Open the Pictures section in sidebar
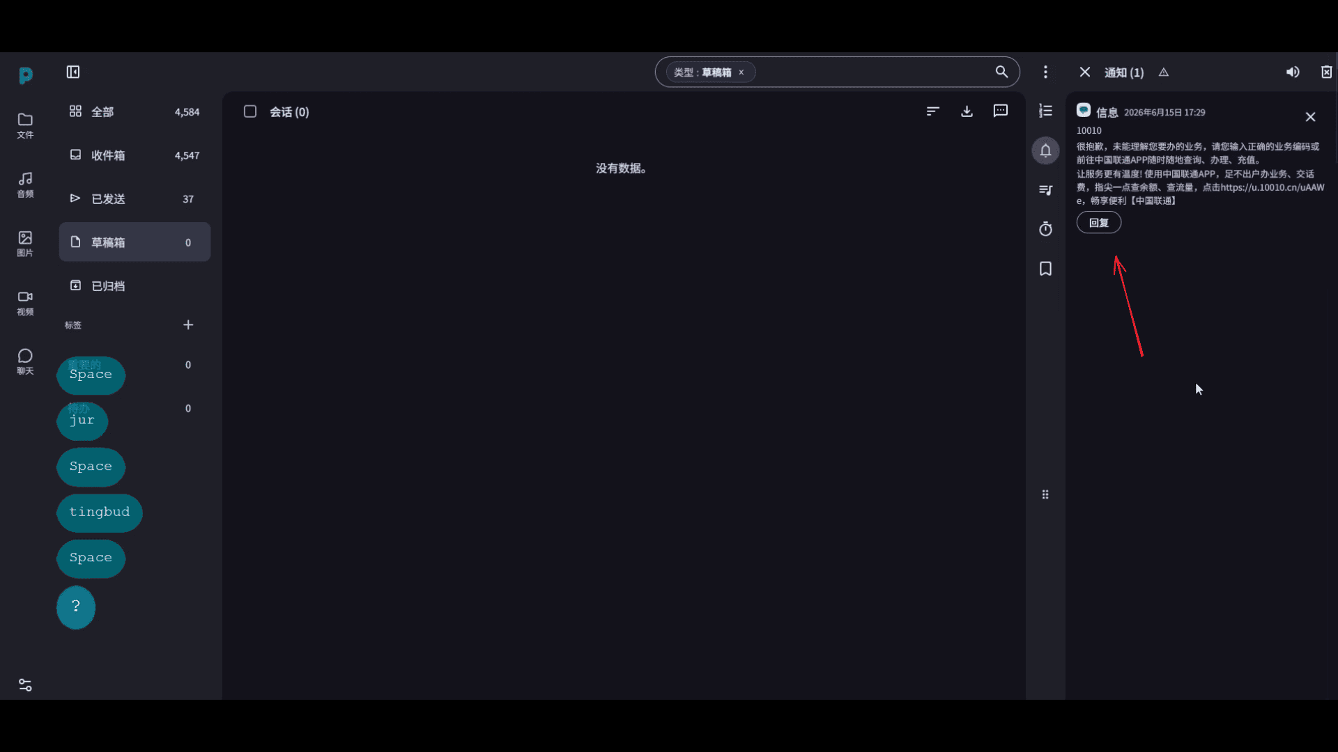 coord(25,244)
